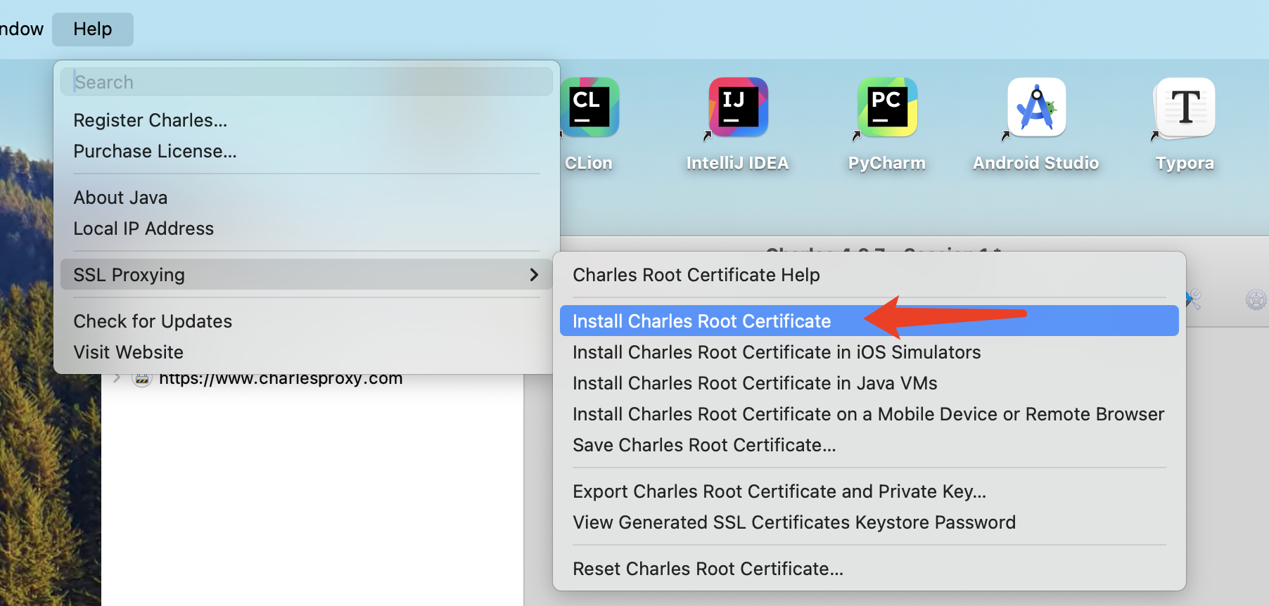Choose Save Charles Root Certificate...
Image resolution: width=1269 pixels, height=606 pixels.
click(869, 445)
